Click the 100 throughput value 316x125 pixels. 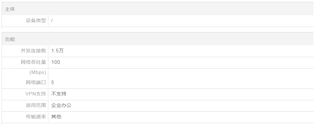[x=56, y=62]
